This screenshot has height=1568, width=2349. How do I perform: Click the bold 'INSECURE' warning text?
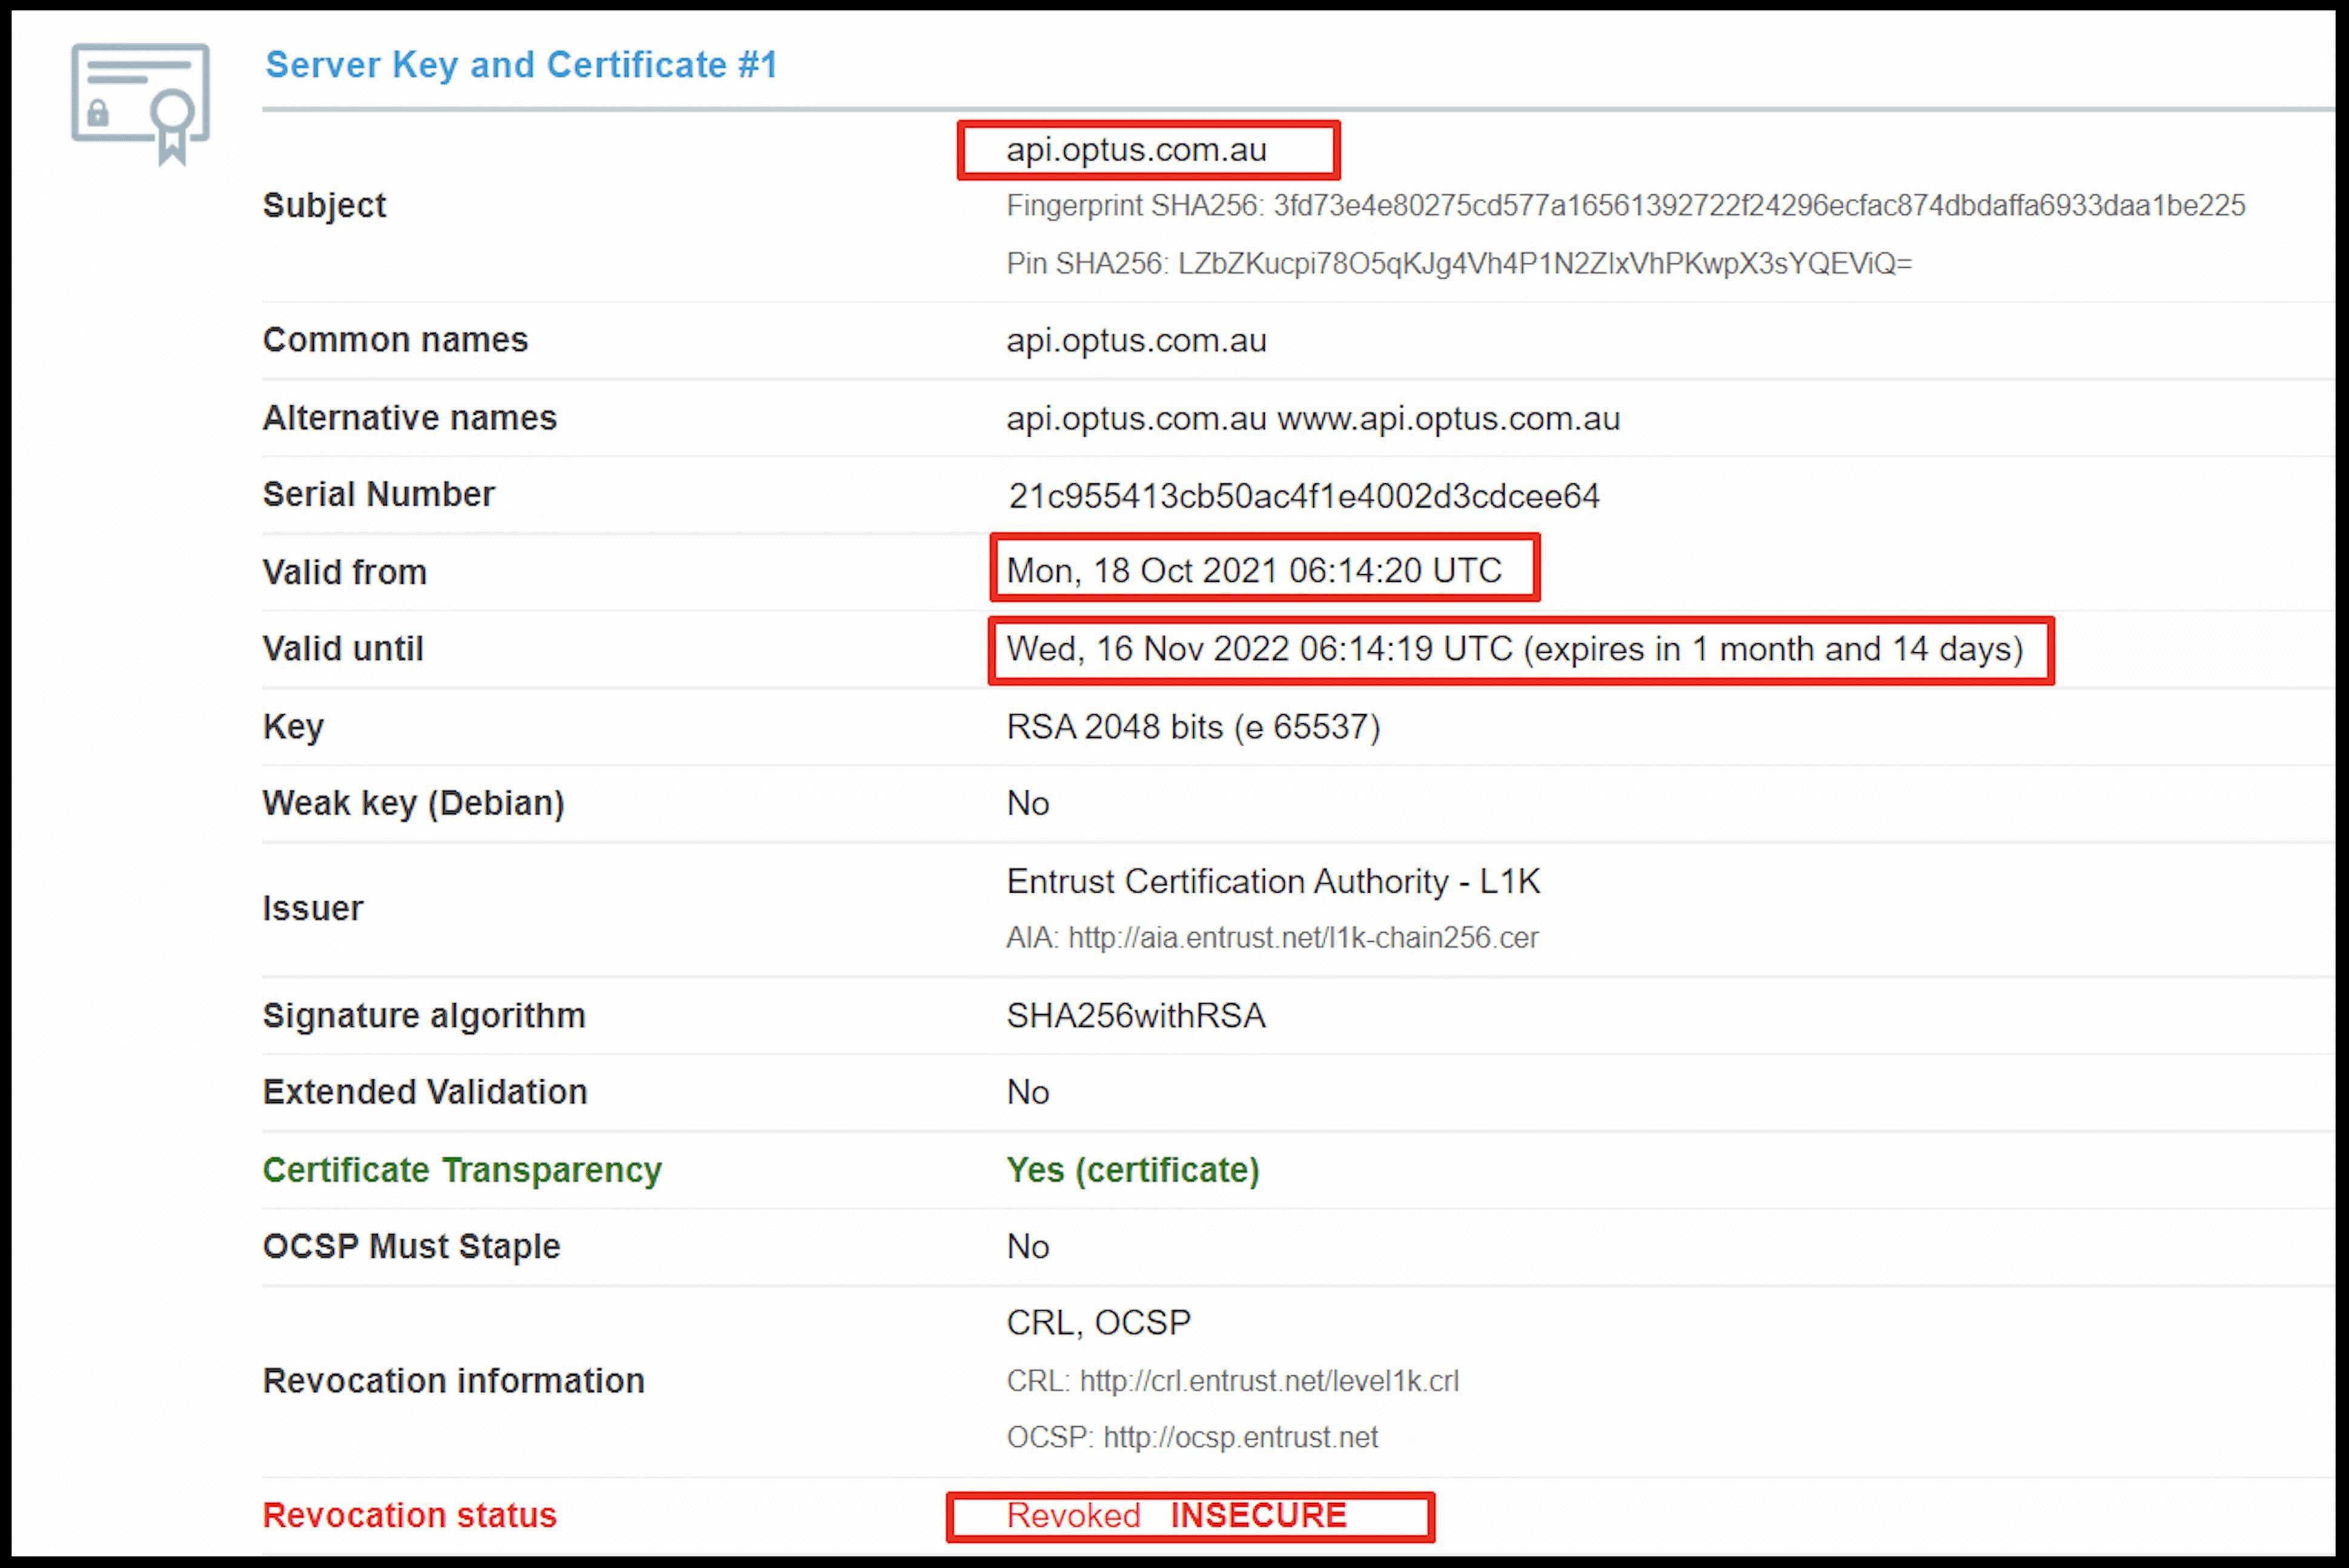pyautogui.click(x=1259, y=1517)
